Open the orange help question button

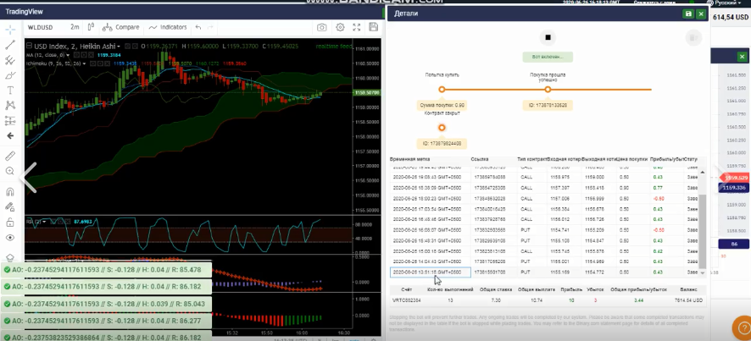pyautogui.click(x=743, y=327)
